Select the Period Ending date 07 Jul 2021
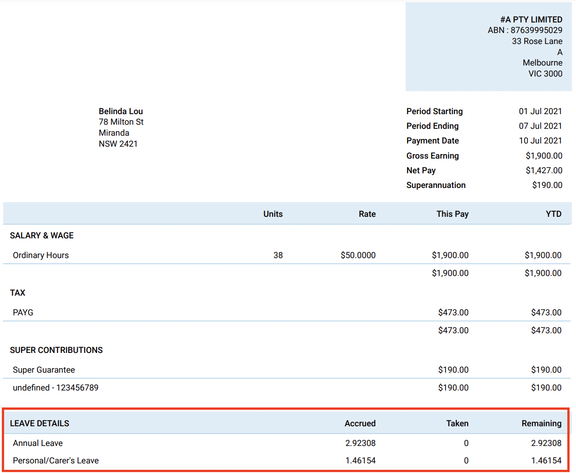The image size is (576, 473). pos(540,126)
